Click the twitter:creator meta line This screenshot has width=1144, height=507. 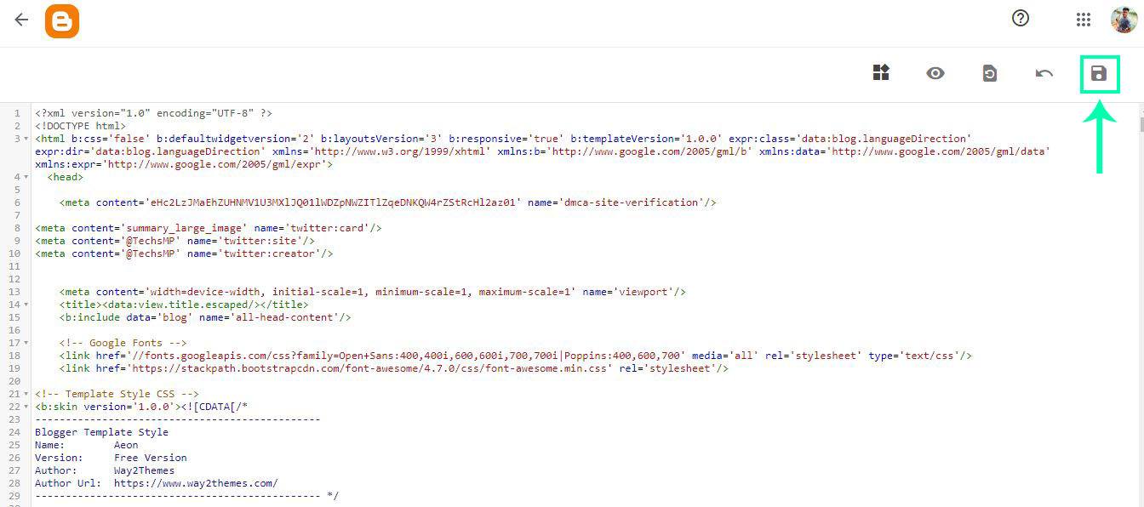coord(184,253)
